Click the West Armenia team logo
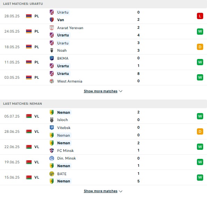207x197 pixels. [52, 81]
